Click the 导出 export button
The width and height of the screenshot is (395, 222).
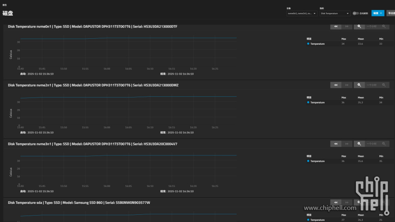click(x=391, y=13)
